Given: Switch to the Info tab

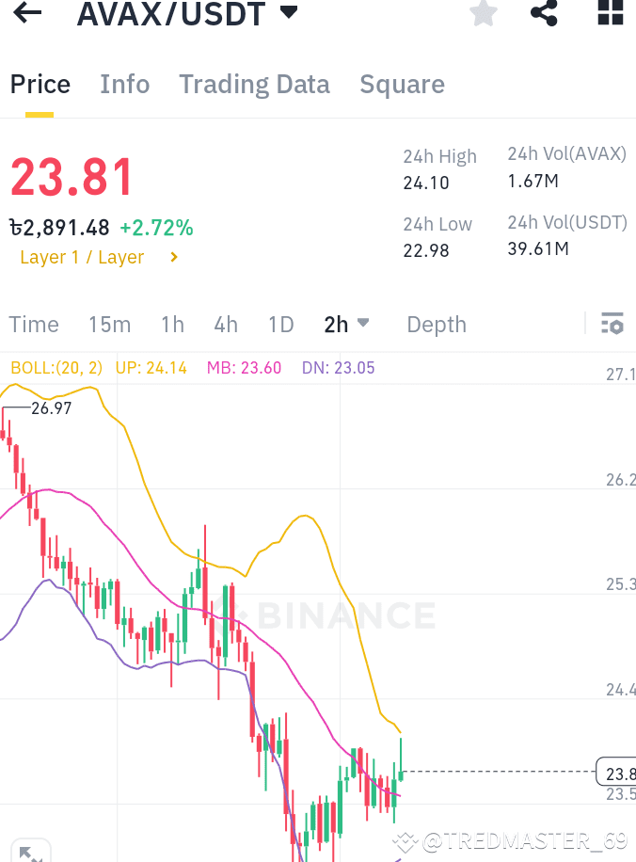Looking at the screenshot, I should pos(124,84).
